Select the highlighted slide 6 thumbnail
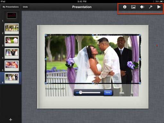Viewport: 164px width, 123px height. 12,78
